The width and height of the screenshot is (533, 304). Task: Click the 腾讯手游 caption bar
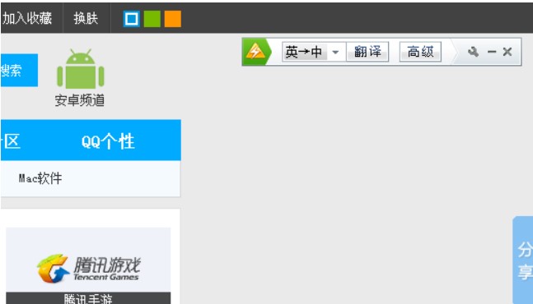88,298
